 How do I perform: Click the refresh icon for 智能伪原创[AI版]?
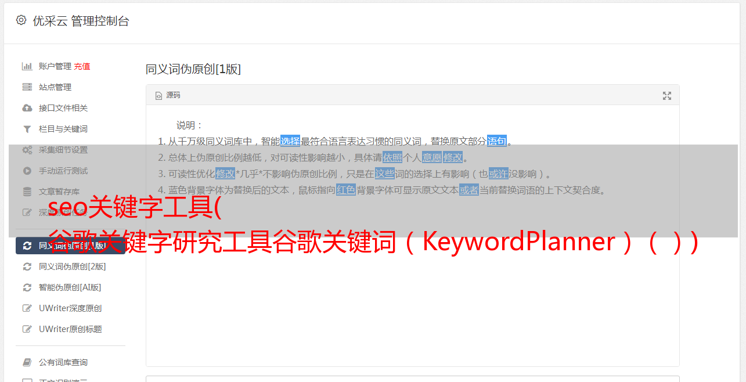[27, 287]
